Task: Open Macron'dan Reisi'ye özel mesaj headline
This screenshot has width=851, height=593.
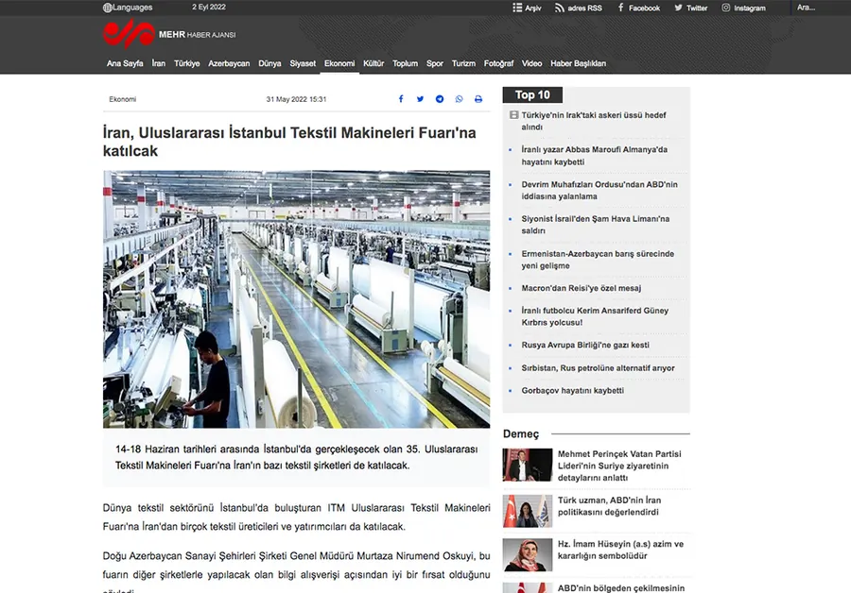Action: click(x=582, y=288)
